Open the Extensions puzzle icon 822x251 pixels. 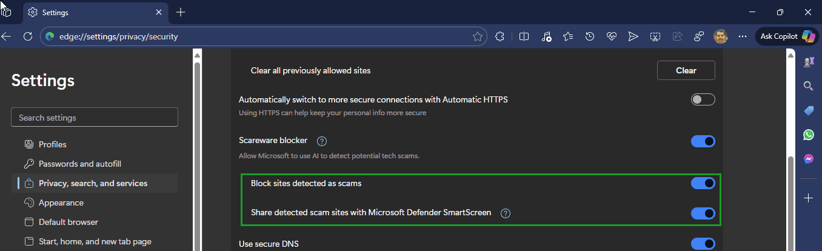tap(500, 36)
